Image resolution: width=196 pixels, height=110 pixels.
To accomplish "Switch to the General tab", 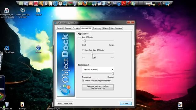I will click(x=60, y=28).
